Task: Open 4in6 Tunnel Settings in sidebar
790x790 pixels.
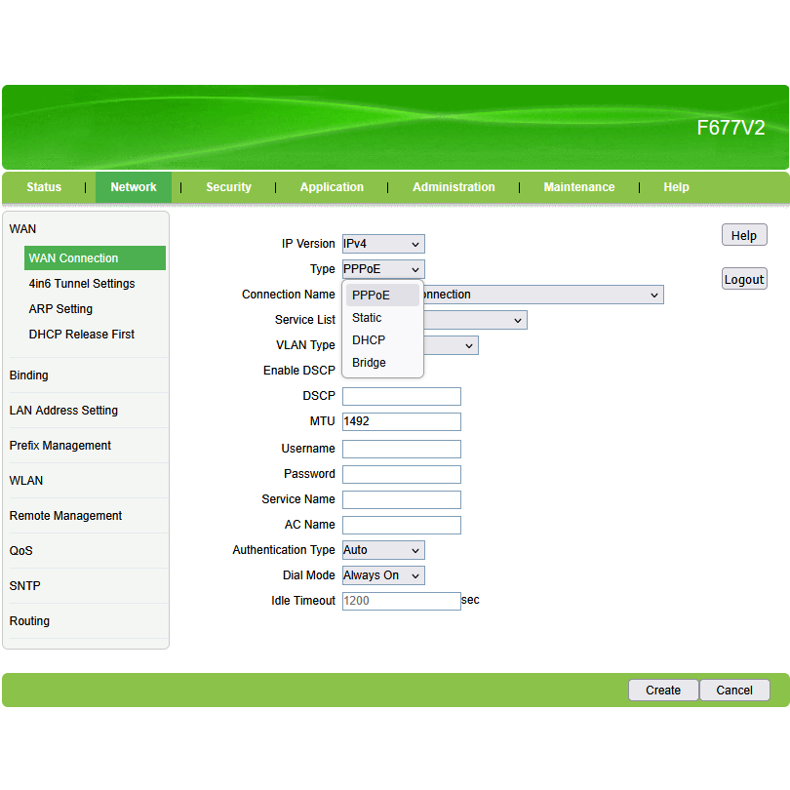Action: point(82,284)
